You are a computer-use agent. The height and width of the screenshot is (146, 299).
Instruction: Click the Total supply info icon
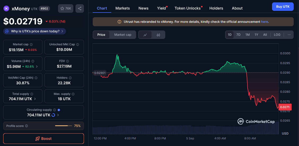click(32, 94)
